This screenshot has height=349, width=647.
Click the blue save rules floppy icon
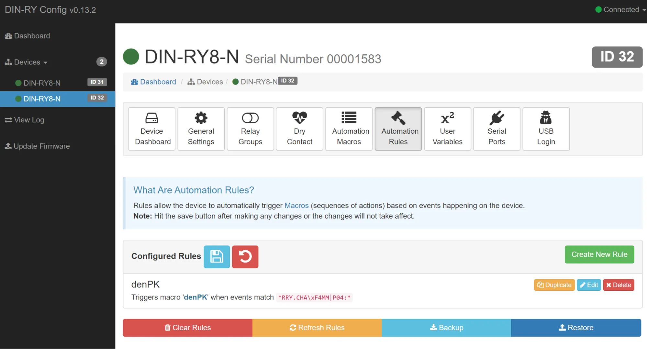click(x=217, y=257)
